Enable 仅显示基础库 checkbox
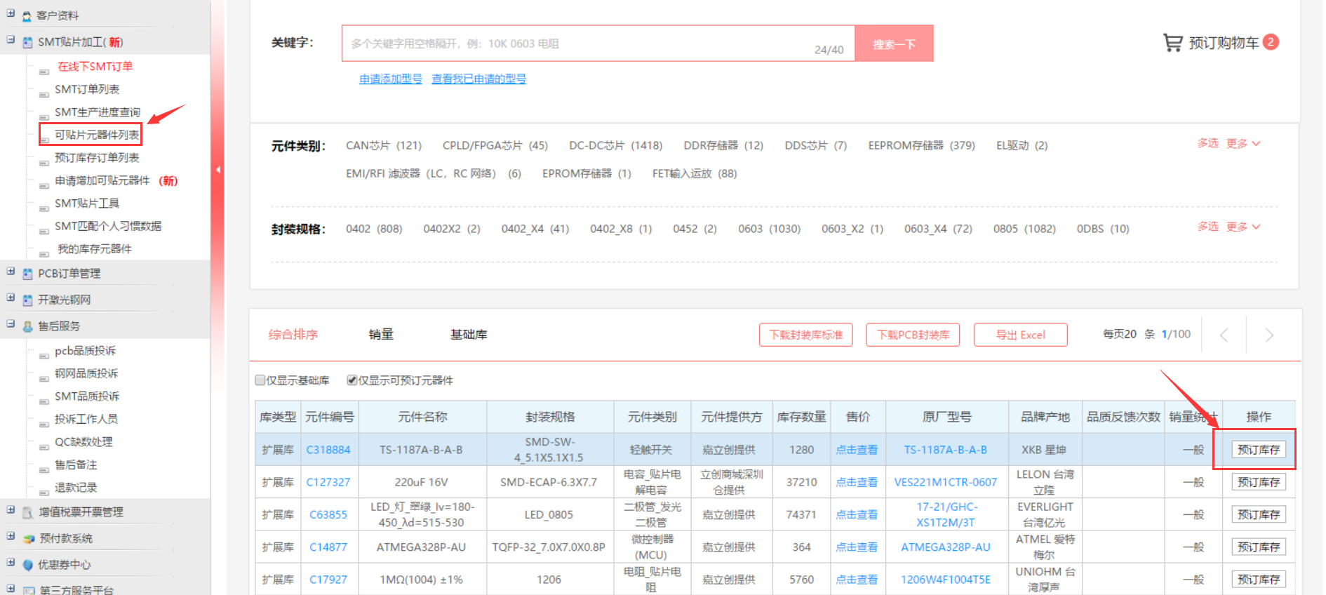The height and width of the screenshot is (595, 1326). click(260, 380)
